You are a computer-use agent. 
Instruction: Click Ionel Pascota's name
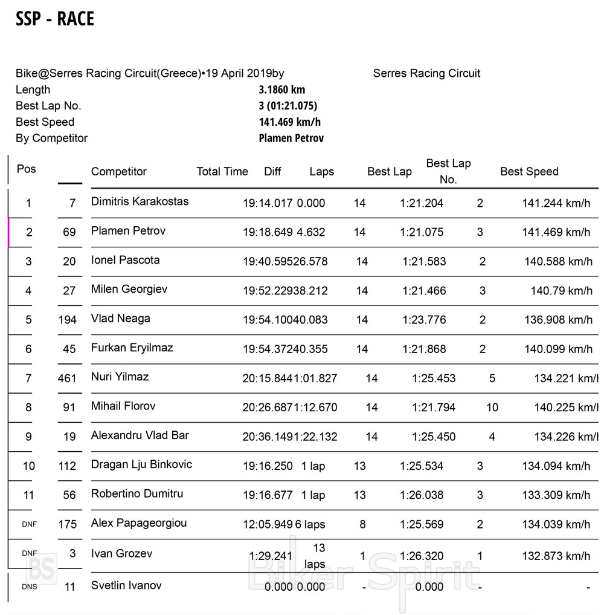click(126, 260)
